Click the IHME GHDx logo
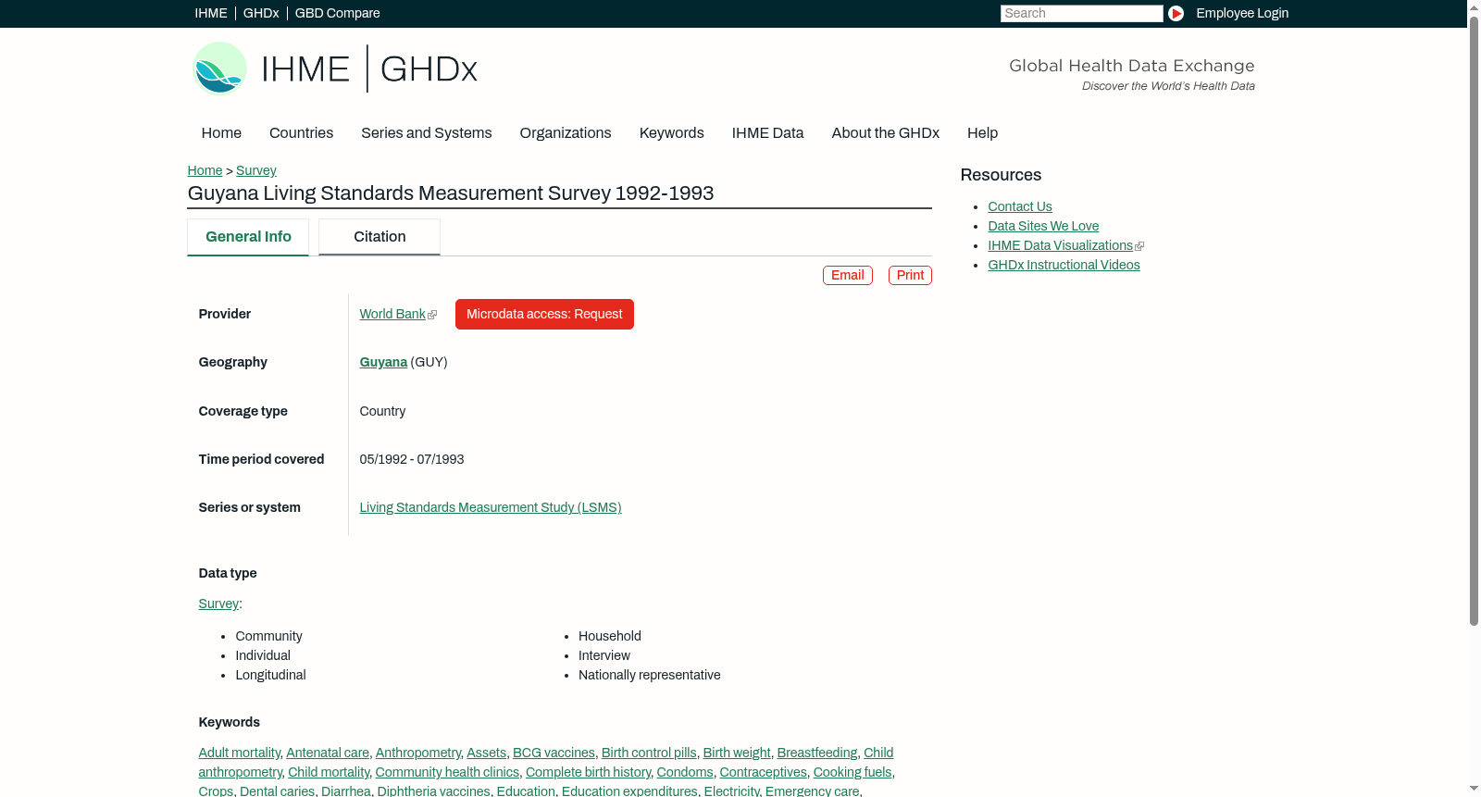This screenshot has height=797, width=1481. tap(335, 68)
